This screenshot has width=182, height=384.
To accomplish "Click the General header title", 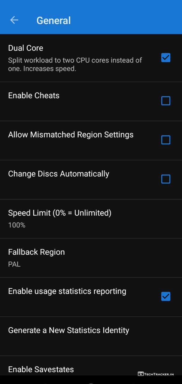I will (x=53, y=20).
